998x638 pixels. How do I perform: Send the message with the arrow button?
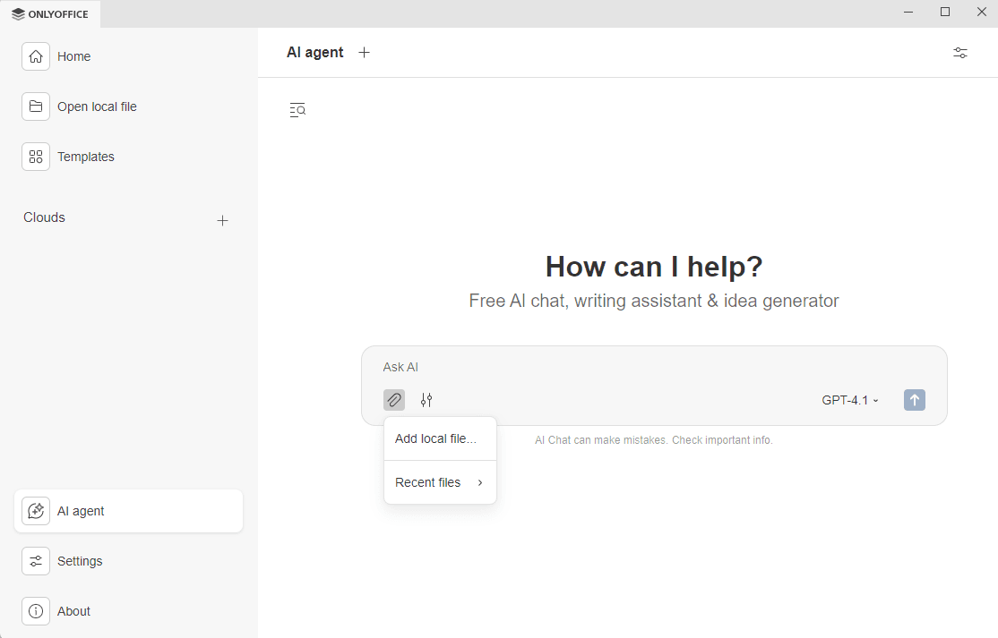(915, 400)
